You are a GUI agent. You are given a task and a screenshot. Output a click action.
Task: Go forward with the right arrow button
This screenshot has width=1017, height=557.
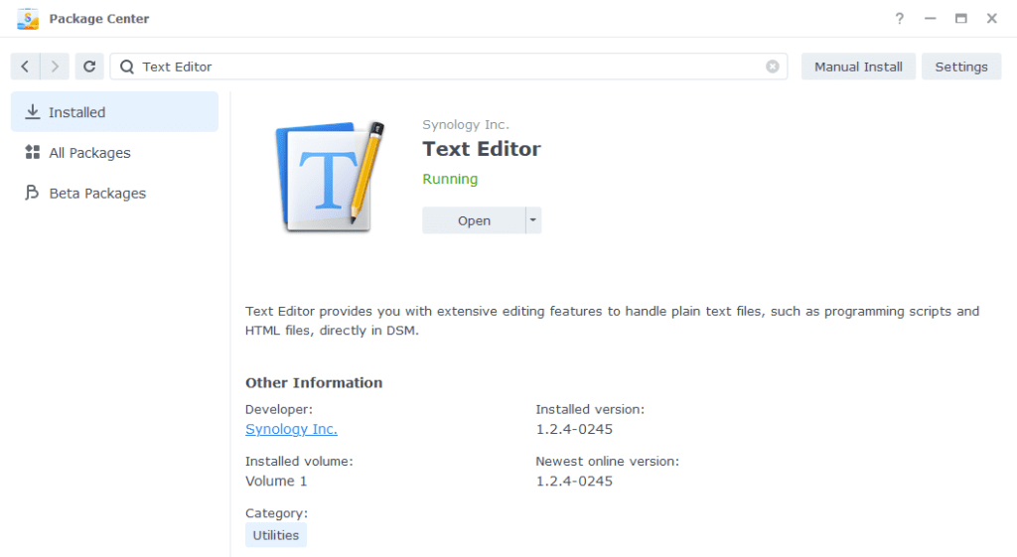tap(55, 67)
